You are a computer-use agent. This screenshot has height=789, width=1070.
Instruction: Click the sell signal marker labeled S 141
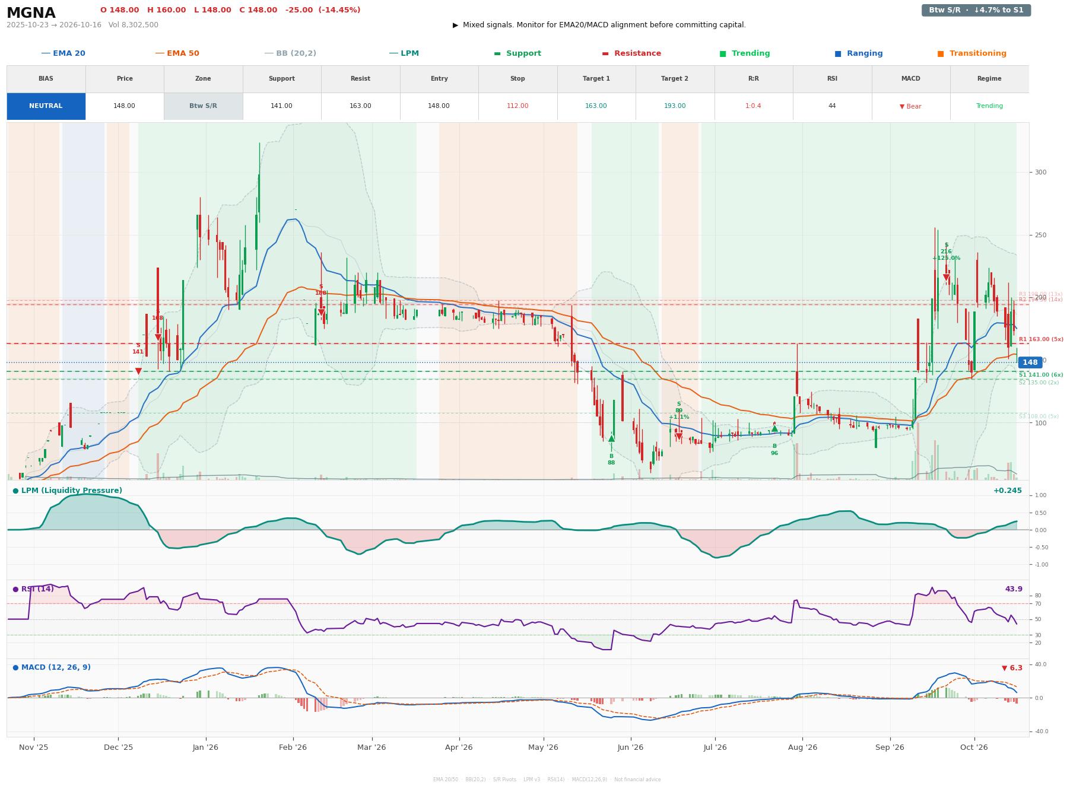click(138, 371)
